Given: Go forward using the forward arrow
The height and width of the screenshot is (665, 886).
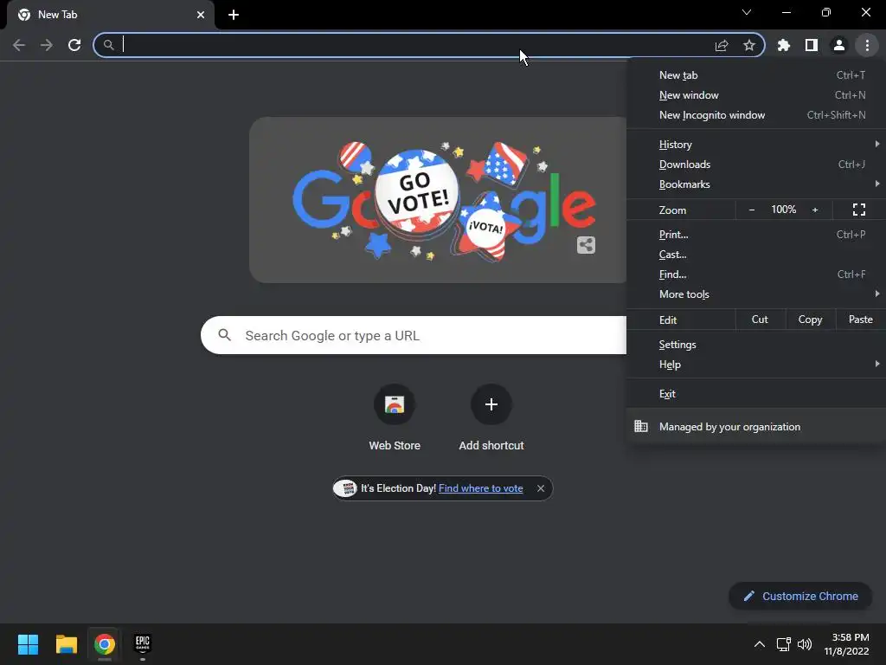Looking at the screenshot, I should click(47, 45).
